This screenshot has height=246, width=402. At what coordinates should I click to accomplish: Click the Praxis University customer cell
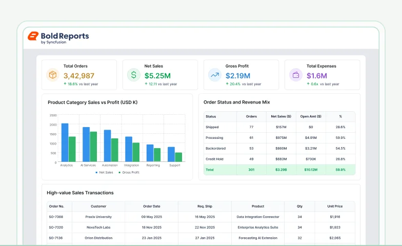pyautogui.click(x=98, y=217)
